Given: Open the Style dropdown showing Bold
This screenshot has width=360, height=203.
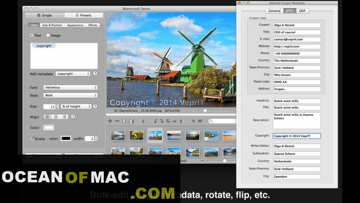Looking at the screenshot, I should tap(70, 95).
